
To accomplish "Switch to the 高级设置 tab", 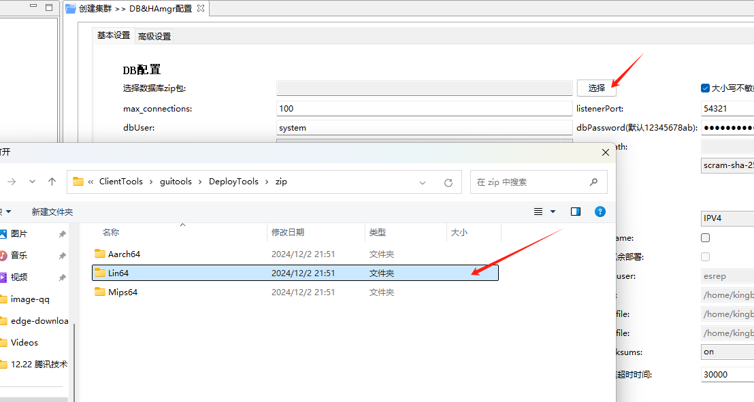I will [154, 36].
